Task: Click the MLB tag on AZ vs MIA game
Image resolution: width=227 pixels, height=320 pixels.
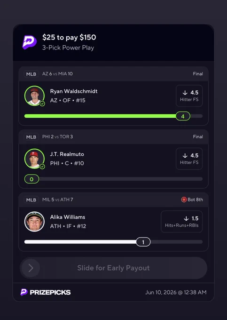Action: click(31, 74)
